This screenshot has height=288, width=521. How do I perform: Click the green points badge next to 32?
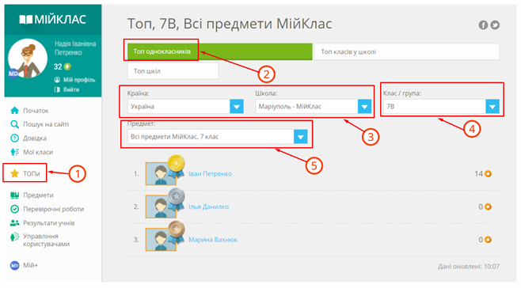click(67, 66)
